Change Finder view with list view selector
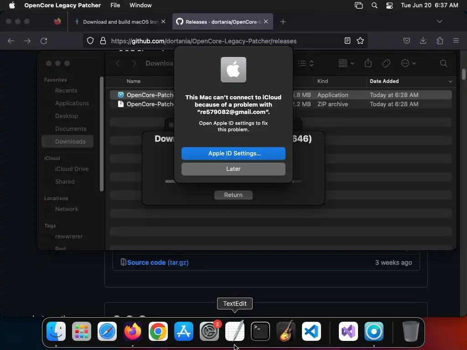Screen dimensions: 467x350 click(x=306, y=63)
